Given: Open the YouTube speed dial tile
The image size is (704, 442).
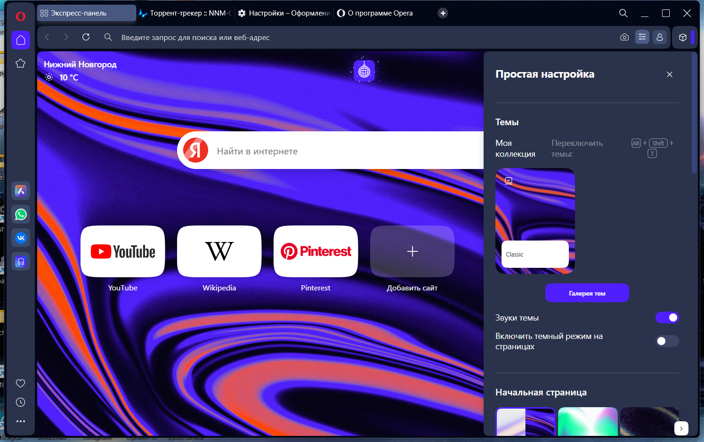Looking at the screenshot, I should (123, 251).
